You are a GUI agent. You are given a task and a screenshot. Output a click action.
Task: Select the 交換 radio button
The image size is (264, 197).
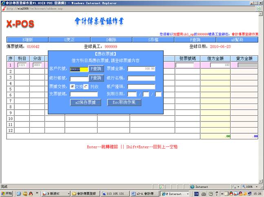[x=73, y=87]
